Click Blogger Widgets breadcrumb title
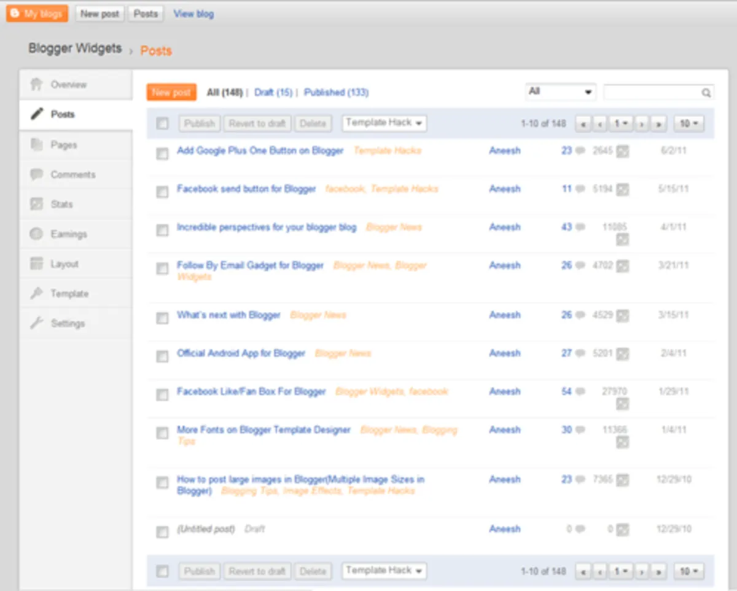The image size is (737, 591). point(75,49)
